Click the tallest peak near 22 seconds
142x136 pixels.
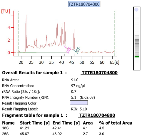click(x=26, y=16)
